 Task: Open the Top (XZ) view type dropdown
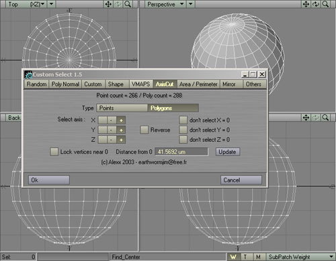tap(26, 4)
